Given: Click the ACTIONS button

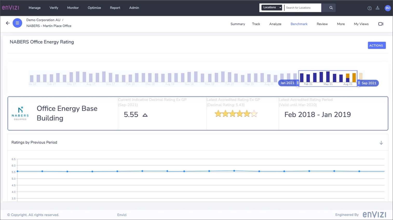Looking at the screenshot, I should click(376, 45).
